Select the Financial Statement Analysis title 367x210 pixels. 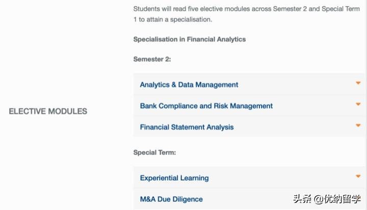[187, 127]
